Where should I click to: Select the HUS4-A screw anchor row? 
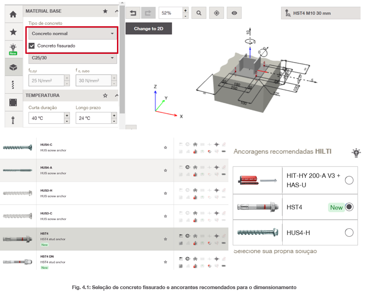point(114,170)
